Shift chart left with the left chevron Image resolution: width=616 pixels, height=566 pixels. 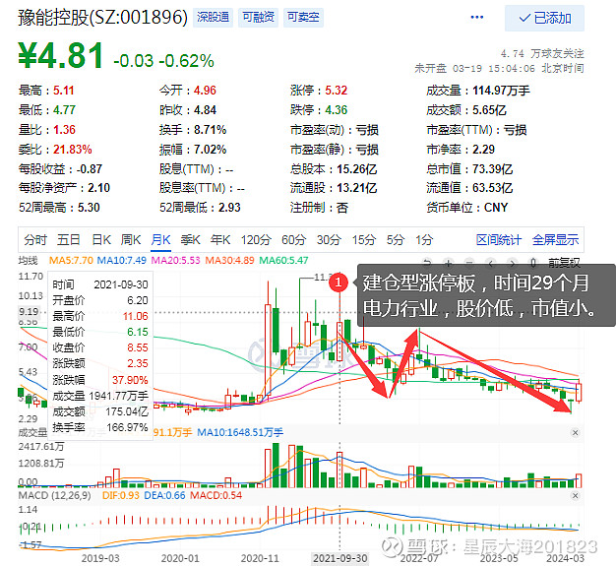(x=491, y=263)
